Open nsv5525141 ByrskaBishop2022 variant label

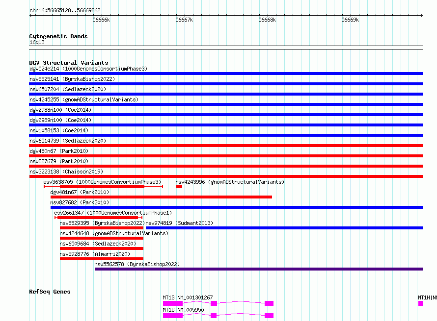click(x=72, y=79)
